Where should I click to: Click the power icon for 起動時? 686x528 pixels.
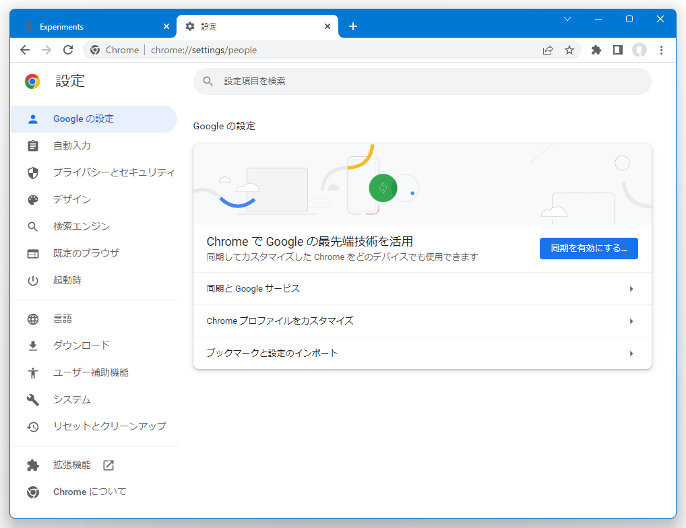[33, 281]
